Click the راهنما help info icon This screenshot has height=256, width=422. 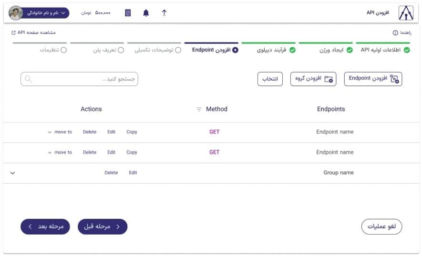click(x=395, y=33)
